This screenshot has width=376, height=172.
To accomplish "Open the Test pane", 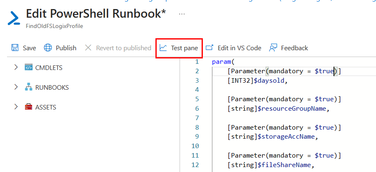I will coord(184,48).
